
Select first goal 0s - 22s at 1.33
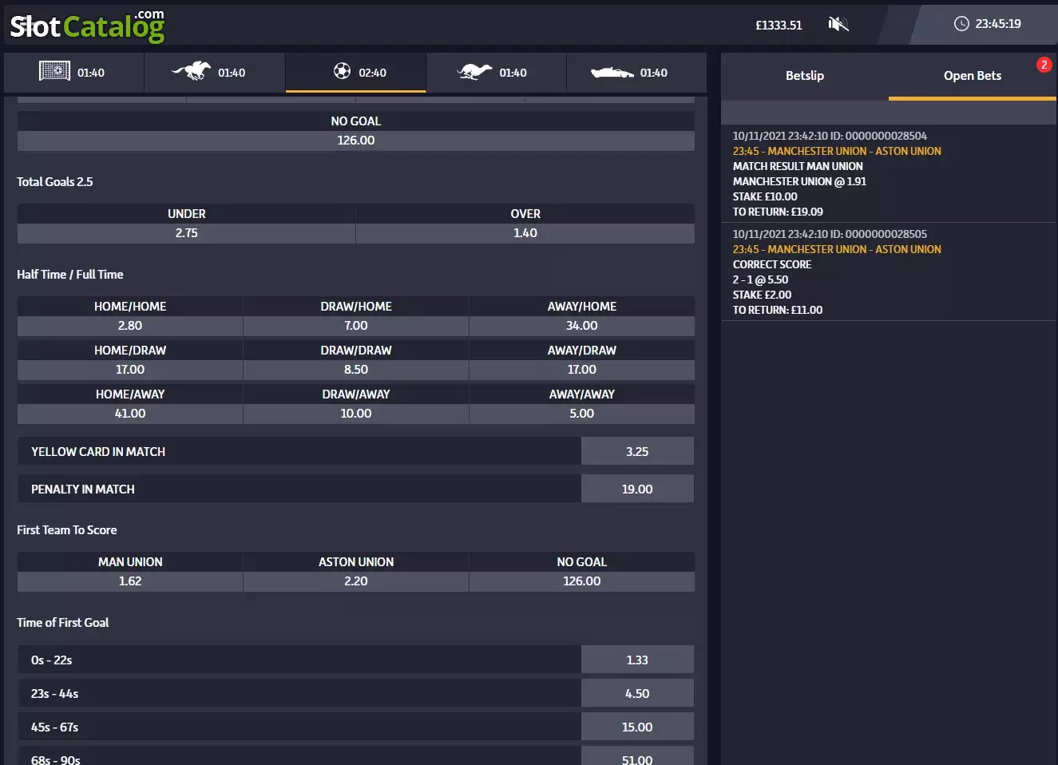637,660
